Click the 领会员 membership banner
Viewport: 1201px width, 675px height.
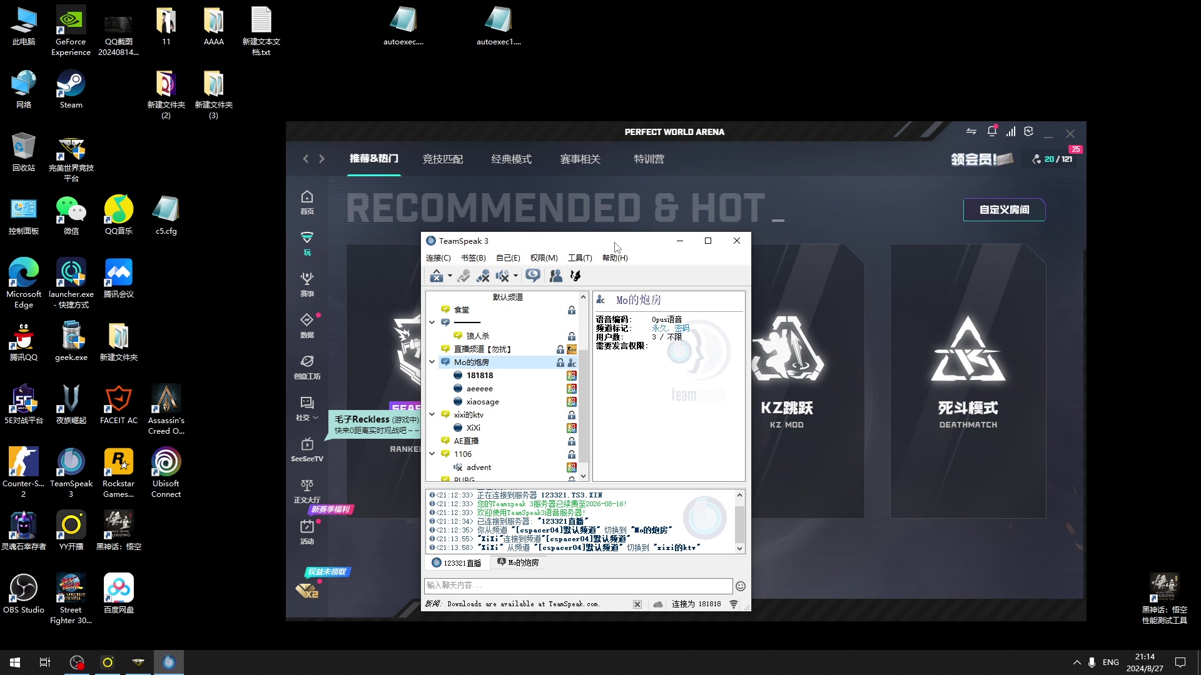[x=981, y=159]
